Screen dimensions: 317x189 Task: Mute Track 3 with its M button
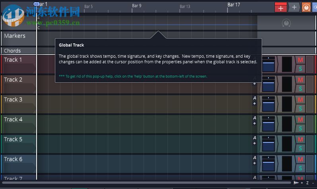pyautogui.click(x=300, y=99)
